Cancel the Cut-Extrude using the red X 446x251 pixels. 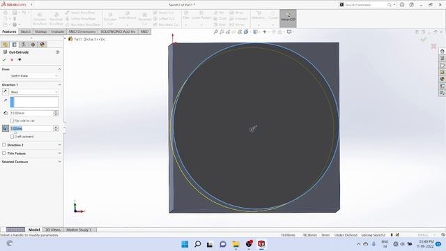12,60
